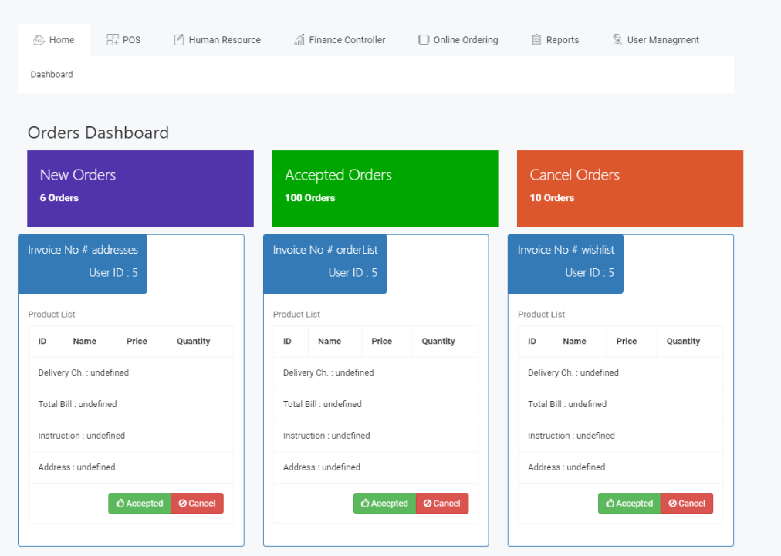This screenshot has height=556, width=781.
Task: Click the Online Ordering icon
Action: pyautogui.click(x=424, y=40)
